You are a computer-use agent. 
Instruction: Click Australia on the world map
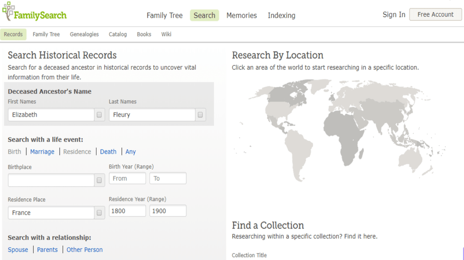(411, 159)
